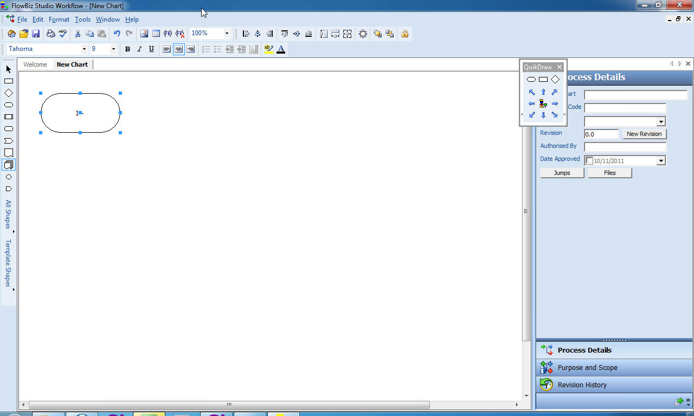This screenshot has height=416, width=694.
Task: Click the FB remove icon with red X
Action: [180, 34]
